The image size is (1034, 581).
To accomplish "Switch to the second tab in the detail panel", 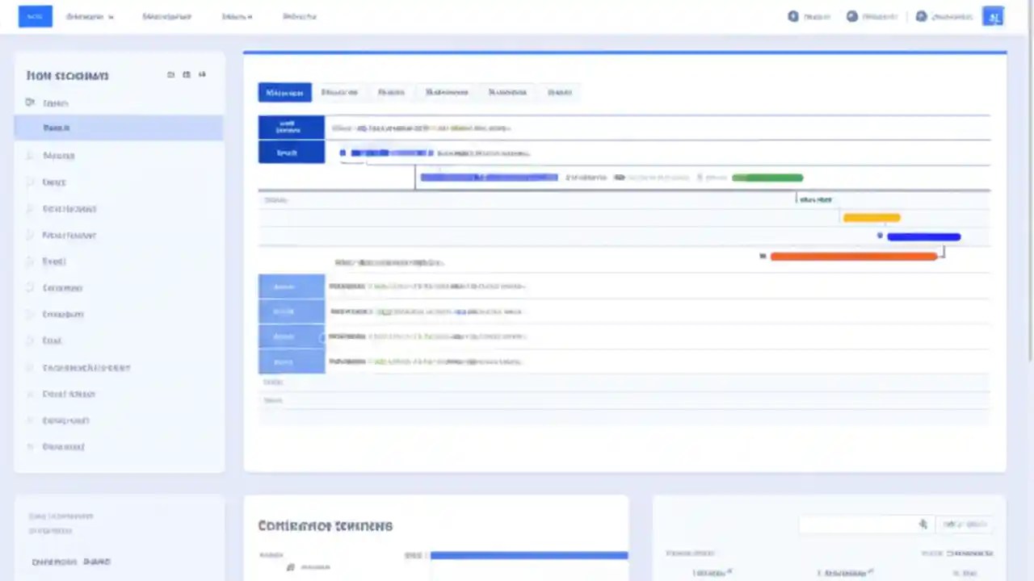I will pos(338,91).
